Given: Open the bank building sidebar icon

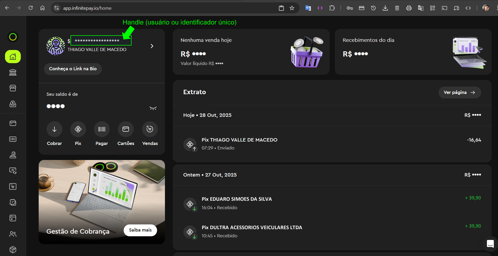Looking at the screenshot, I should click(13, 72).
